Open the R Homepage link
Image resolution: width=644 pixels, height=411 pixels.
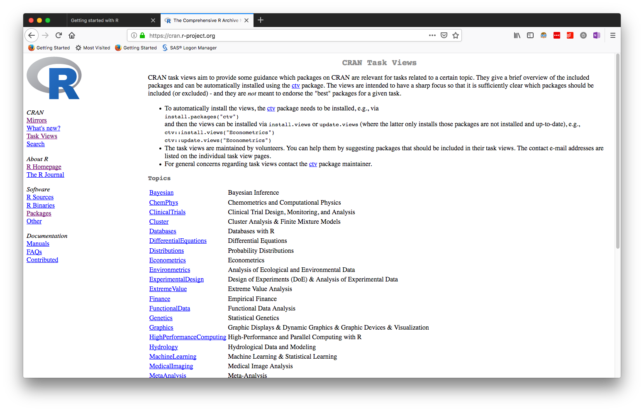[x=44, y=167]
